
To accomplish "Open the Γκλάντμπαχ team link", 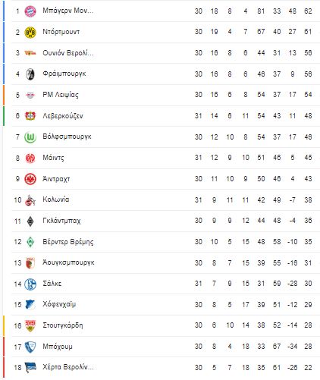I will [61, 221].
